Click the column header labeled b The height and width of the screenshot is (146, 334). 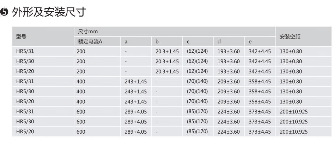pos(157,41)
